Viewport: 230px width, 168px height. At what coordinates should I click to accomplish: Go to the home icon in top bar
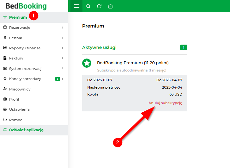pos(110,6)
